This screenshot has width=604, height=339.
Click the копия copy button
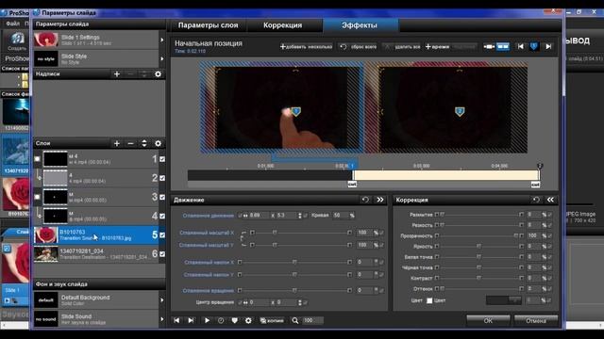coord(272,320)
